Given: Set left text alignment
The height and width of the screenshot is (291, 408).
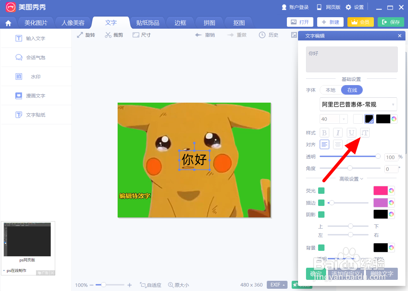Looking at the screenshot, I should point(324,145).
